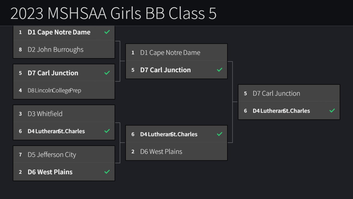Click semifinal D1 Cape Notre Dame entry
Viewport: 353px width, 199px height.
[170, 53]
